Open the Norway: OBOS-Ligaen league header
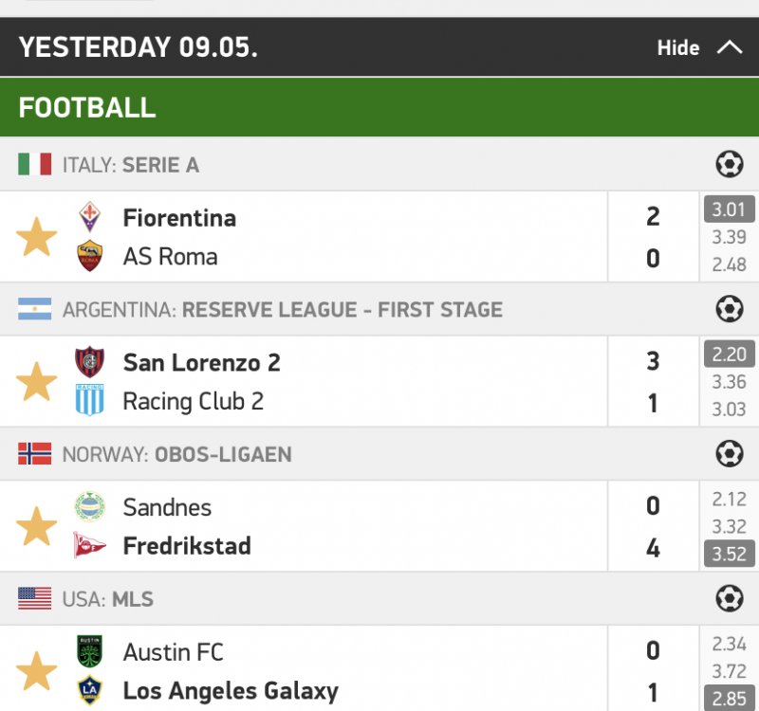This screenshot has width=759, height=711. (176, 454)
